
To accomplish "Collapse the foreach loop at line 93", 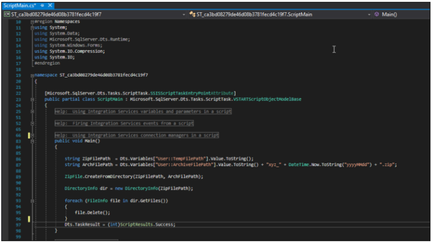I will (x=32, y=201).
